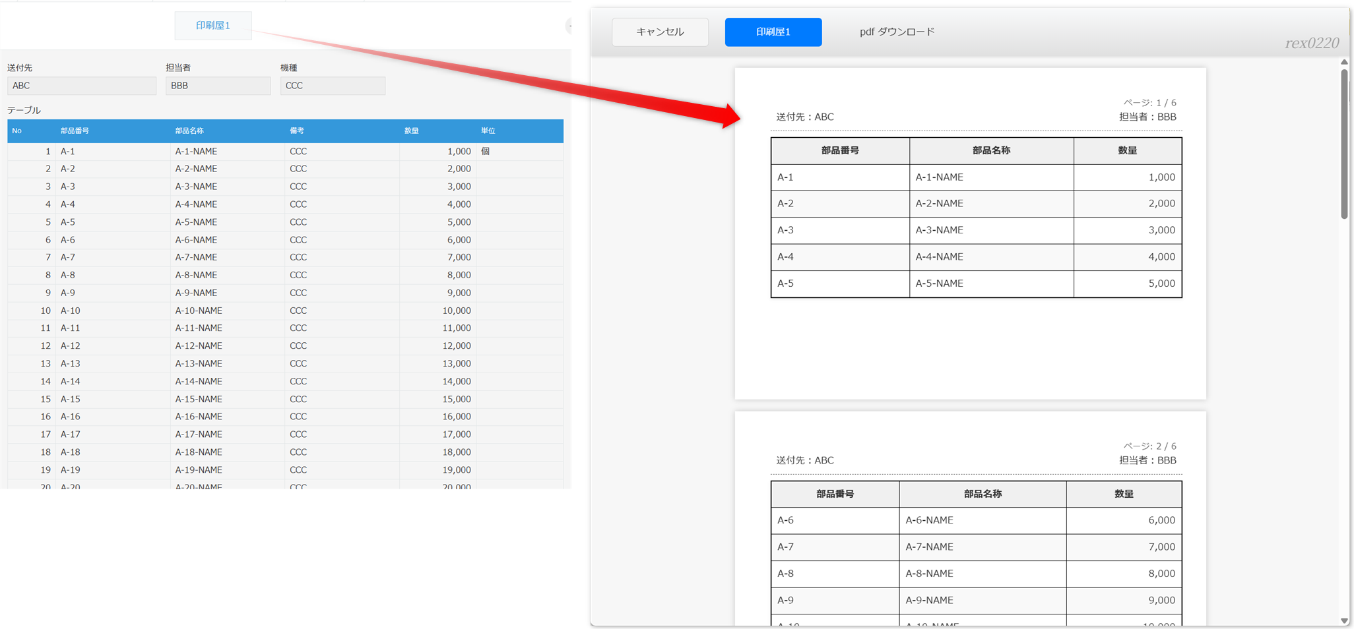Click 部品番号 header in the blue table
This screenshot has width=1354, height=629.
(75, 131)
